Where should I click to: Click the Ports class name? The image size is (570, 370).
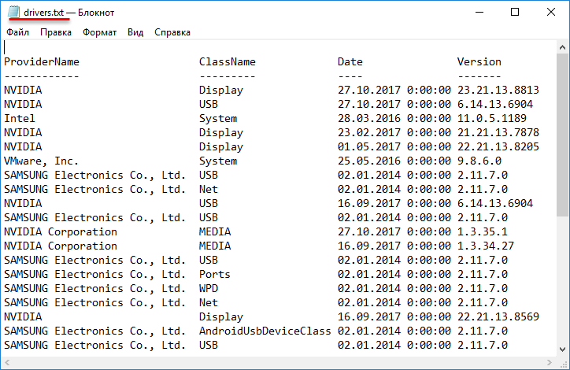[214, 274]
